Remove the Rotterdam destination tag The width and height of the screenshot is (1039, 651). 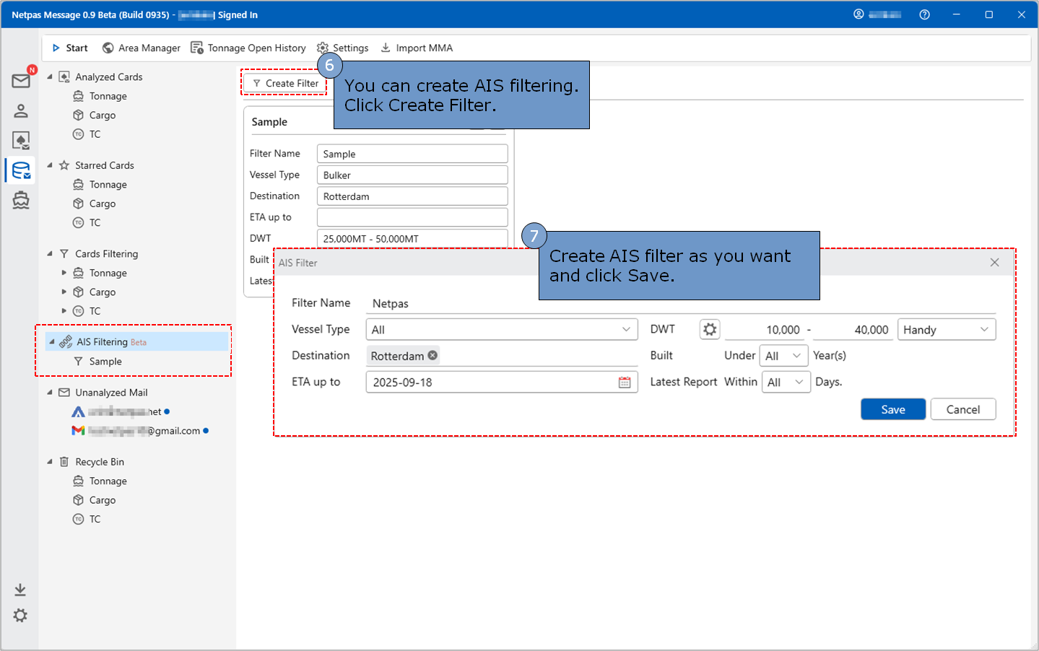tap(432, 355)
